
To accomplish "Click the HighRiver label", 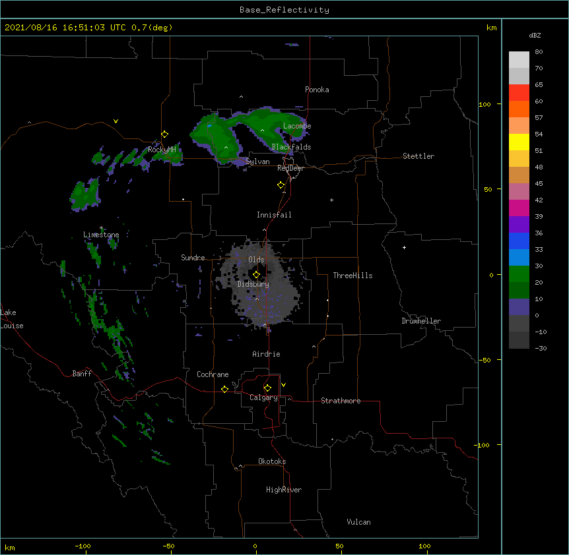I will (x=284, y=490).
